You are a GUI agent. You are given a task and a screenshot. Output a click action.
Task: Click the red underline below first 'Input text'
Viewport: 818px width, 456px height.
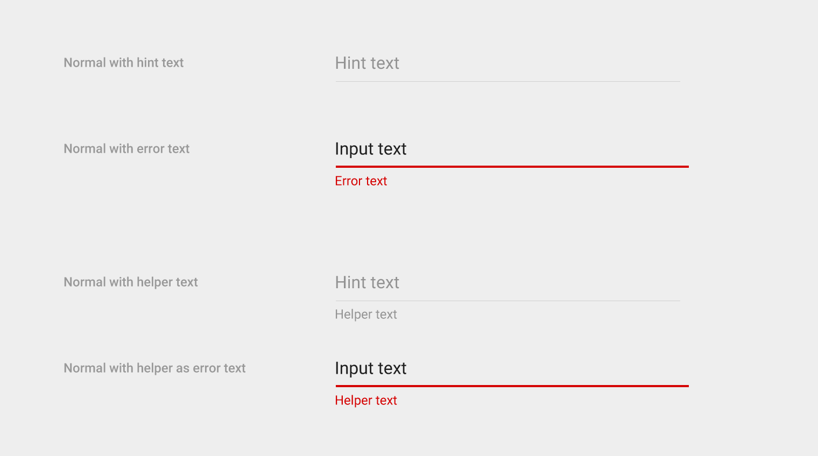[x=511, y=167]
